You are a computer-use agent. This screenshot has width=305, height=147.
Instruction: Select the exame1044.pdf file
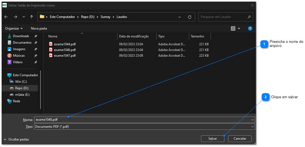pyautogui.click(x=65, y=44)
